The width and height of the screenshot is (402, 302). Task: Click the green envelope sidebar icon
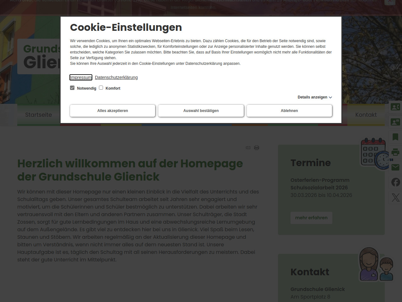pos(395,167)
